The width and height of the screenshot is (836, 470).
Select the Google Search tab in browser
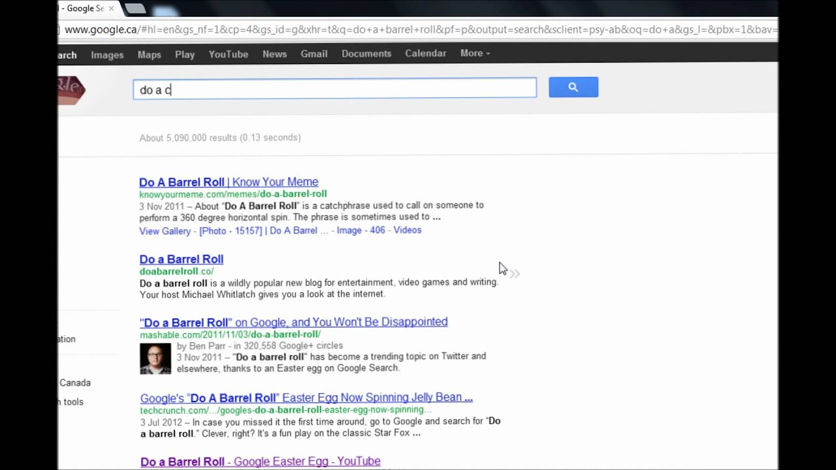coord(82,8)
